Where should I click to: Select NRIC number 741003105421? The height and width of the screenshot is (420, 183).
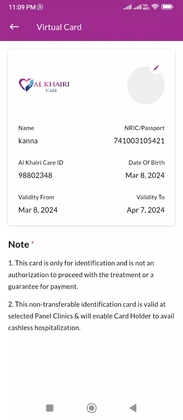coord(139,141)
